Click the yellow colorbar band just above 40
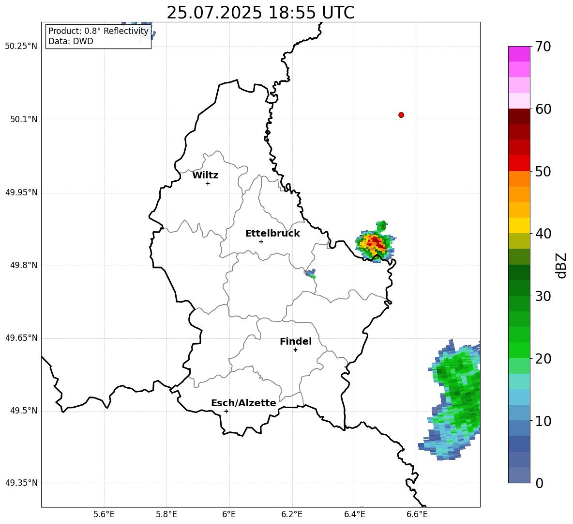 (x=519, y=225)
